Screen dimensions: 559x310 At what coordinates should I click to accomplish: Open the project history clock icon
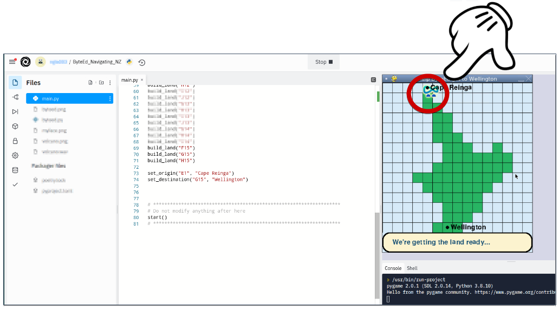(141, 62)
